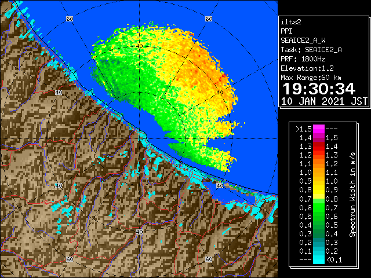The image size is (371, 278).
Task: Click the radar center at the crosshair intersection
Action: click(139, 139)
